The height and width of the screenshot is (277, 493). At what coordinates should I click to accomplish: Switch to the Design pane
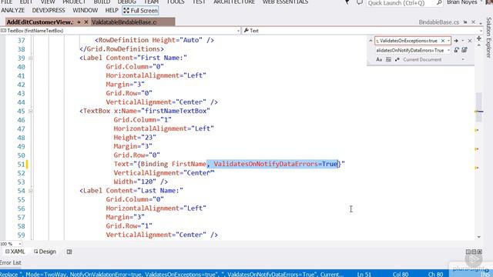45,252
